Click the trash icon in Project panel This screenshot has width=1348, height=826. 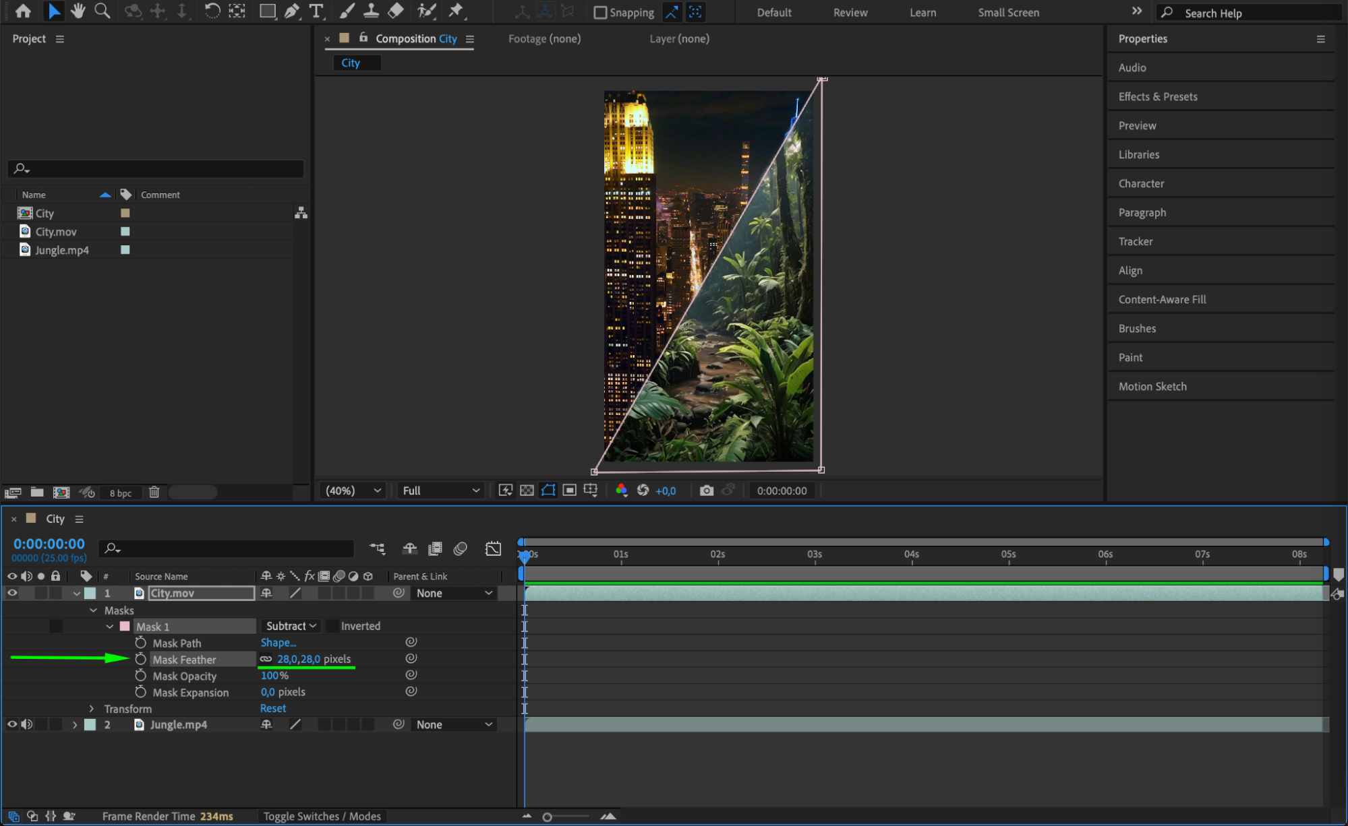pos(154,493)
